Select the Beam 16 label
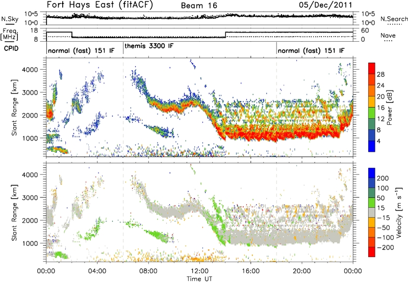The width and height of the screenshot is (408, 282). pos(199,6)
